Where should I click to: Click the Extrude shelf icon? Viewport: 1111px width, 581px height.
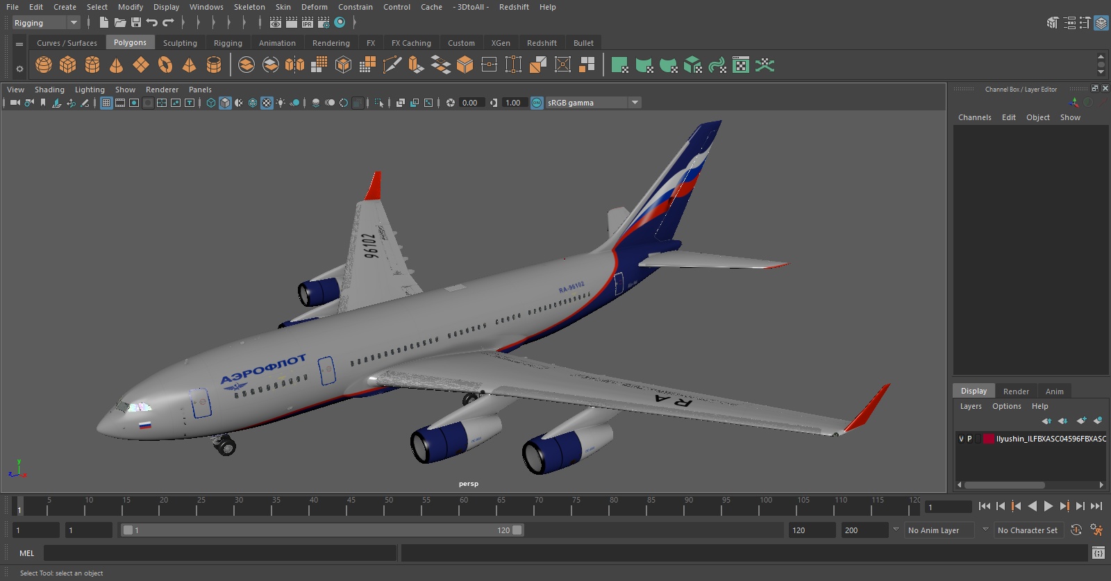pyautogui.click(x=416, y=65)
